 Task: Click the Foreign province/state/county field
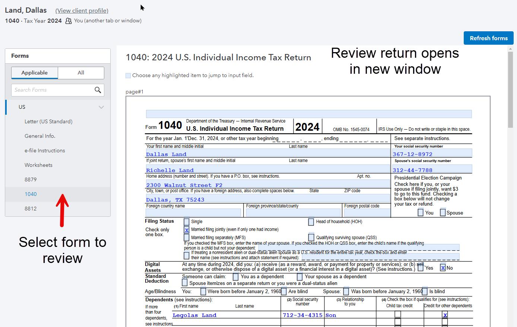tap(293, 213)
